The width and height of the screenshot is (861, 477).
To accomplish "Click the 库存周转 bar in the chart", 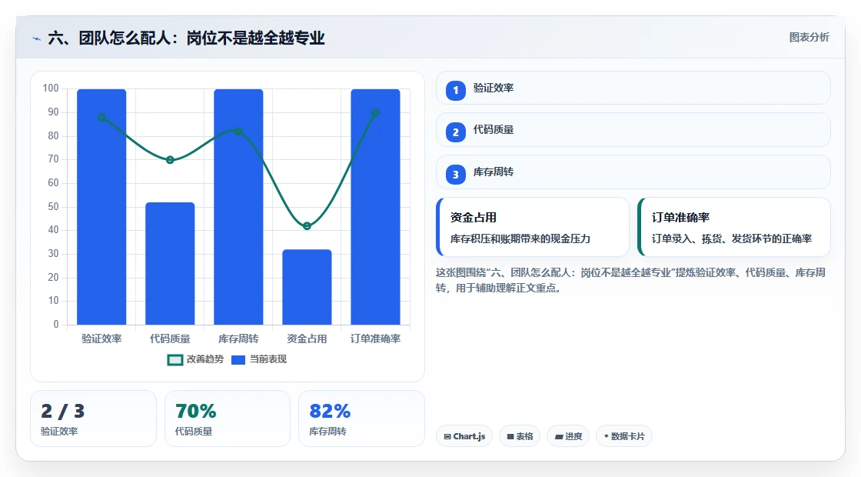I will (x=238, y=207).
